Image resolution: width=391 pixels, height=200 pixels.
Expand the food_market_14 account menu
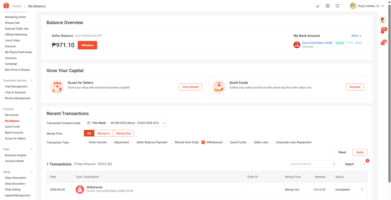click(x=382, y=6)
